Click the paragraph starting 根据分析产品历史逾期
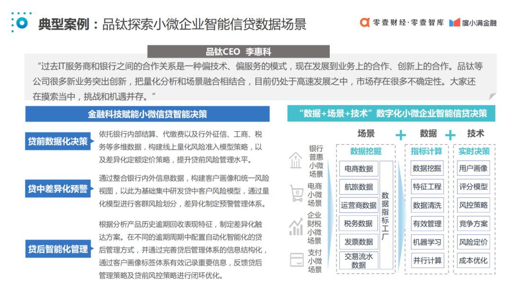Screen dimensions: 511x288 (x=183, y=250)
